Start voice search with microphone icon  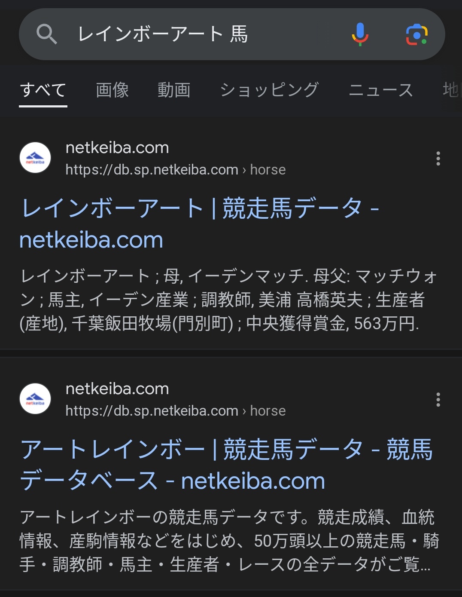tap(360, 34)
